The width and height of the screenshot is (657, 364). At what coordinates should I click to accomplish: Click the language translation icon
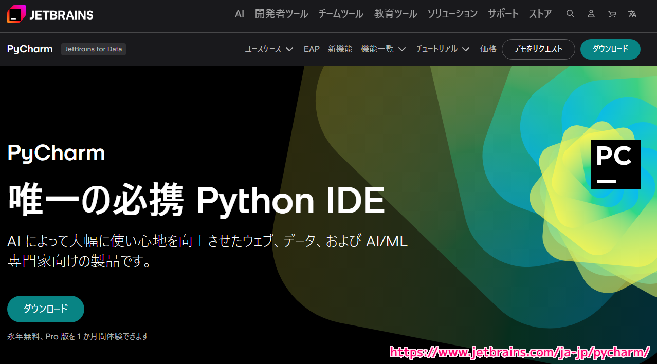pos(632,14)
